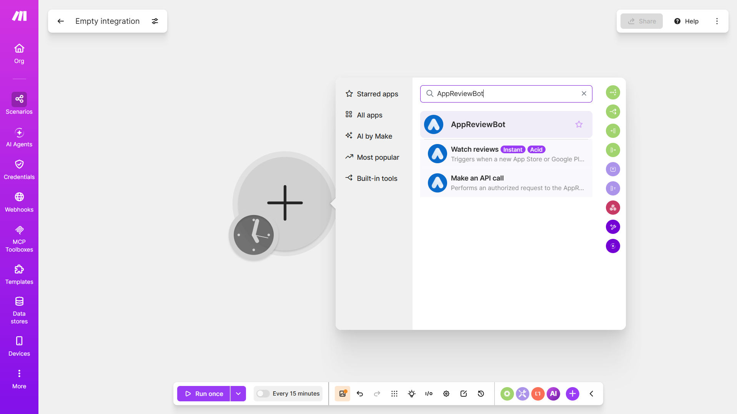The image size is (737, 414).
Task: Open the Devices page
Action: pos(19,346)
